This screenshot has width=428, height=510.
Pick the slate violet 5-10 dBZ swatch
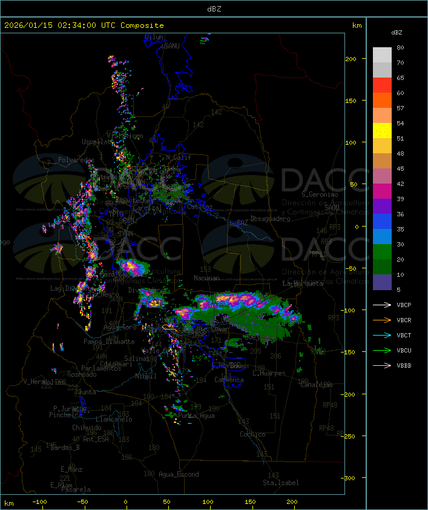tap(382, 282)
